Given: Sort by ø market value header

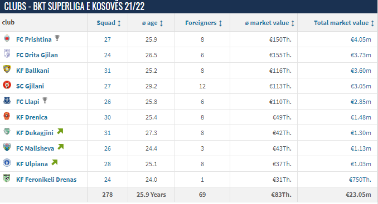Looking at the screenshot, I should tap(270, 23).
